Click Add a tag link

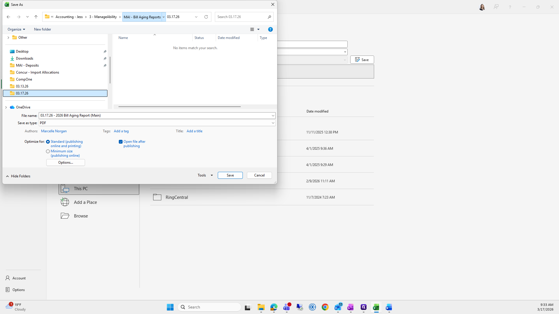(x=121, y=131)
